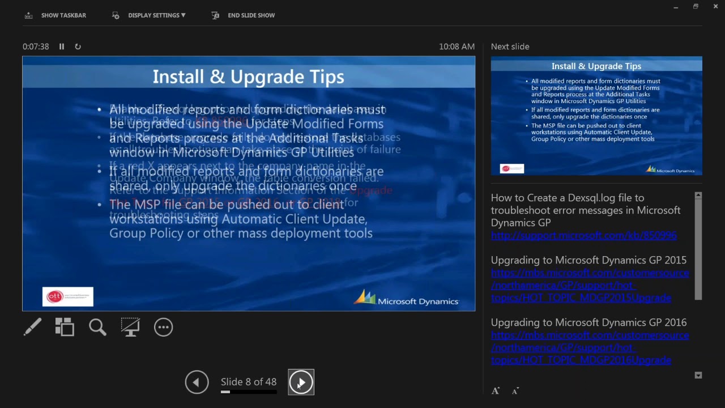The image size is (725, 408).
Task: Open the Display Settings dropdown
Action: 157,15
